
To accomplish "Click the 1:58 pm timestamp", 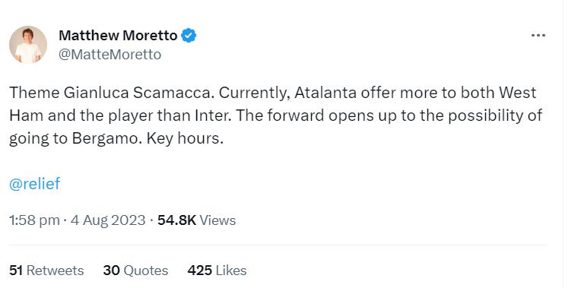I will tap(34, 220).
